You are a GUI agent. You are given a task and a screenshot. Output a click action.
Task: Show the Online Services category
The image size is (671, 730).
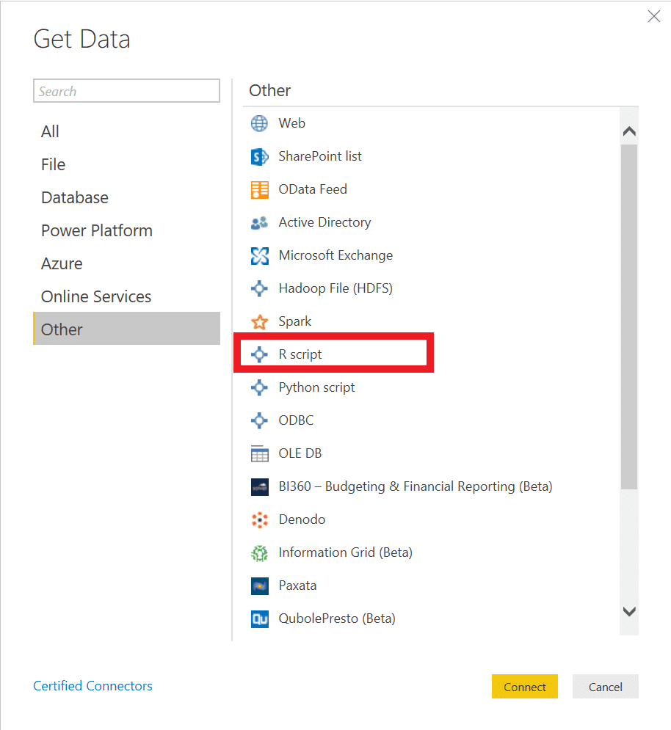point(126,297)
